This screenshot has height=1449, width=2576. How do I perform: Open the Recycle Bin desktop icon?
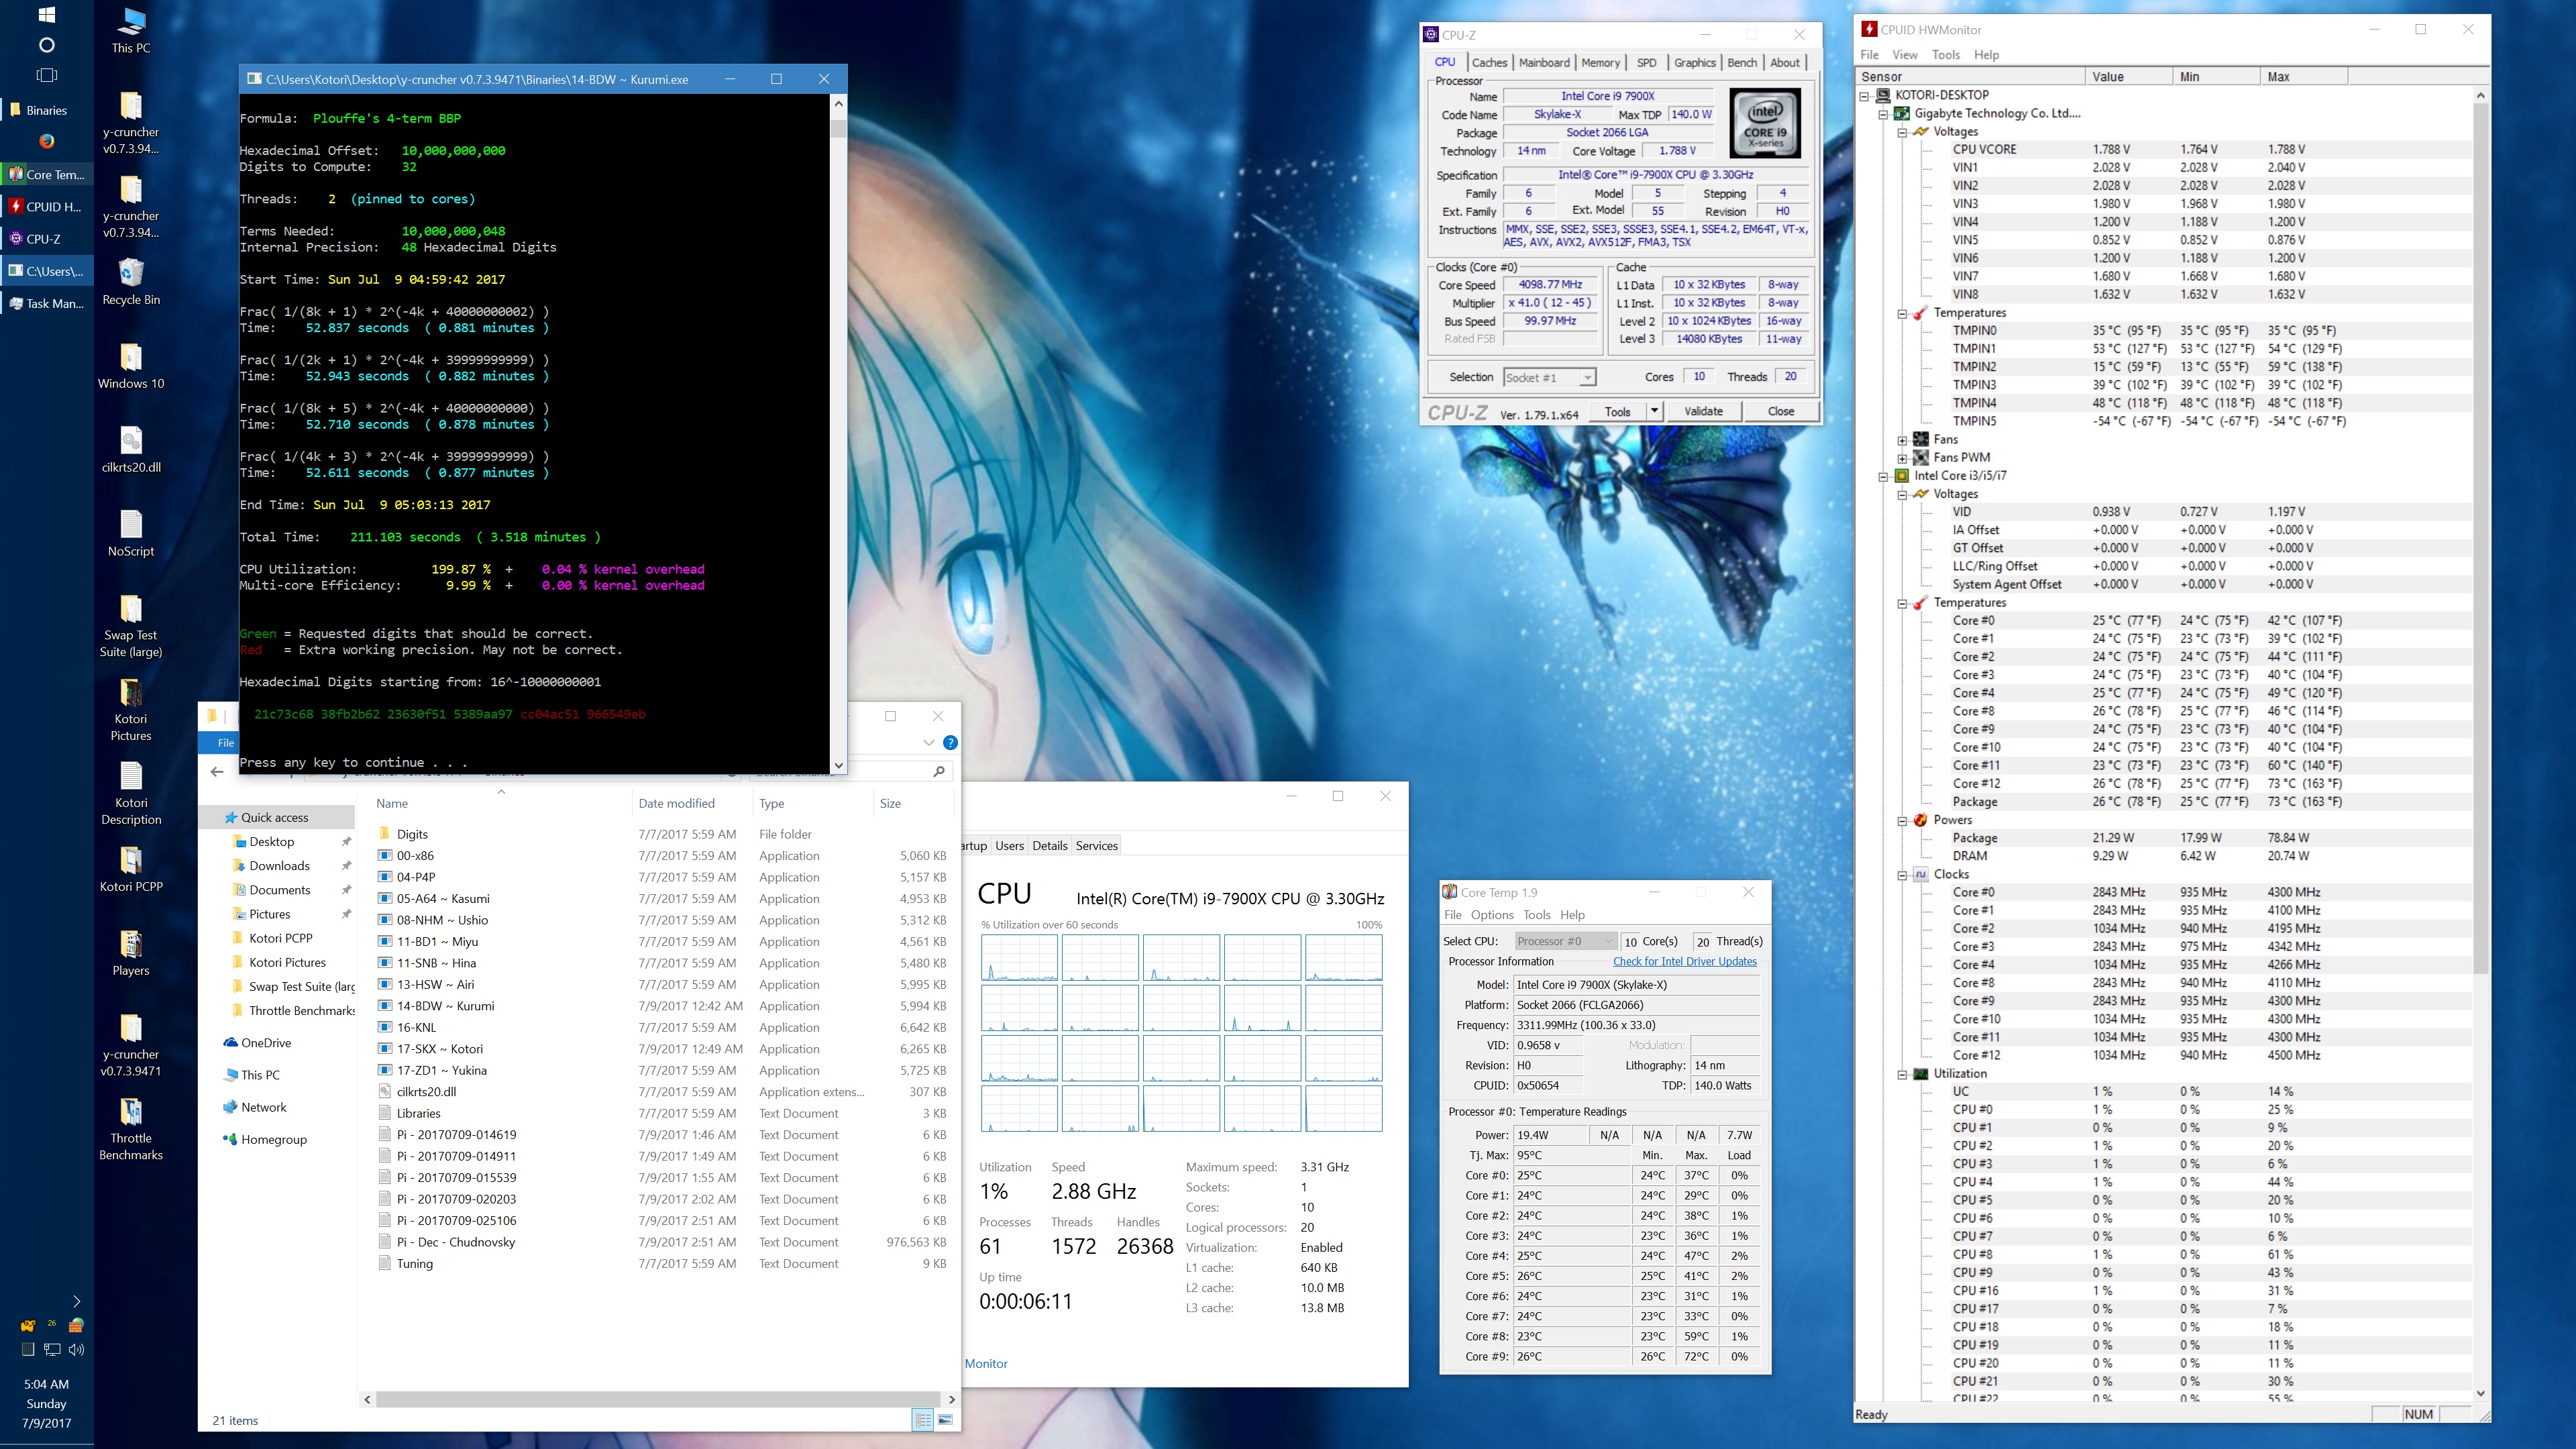(x=131, y=273)
